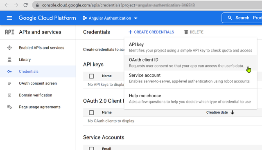Click the Page usage agreements icon
The height and width of the screenshot is (150, 262).
coord(9,107)
